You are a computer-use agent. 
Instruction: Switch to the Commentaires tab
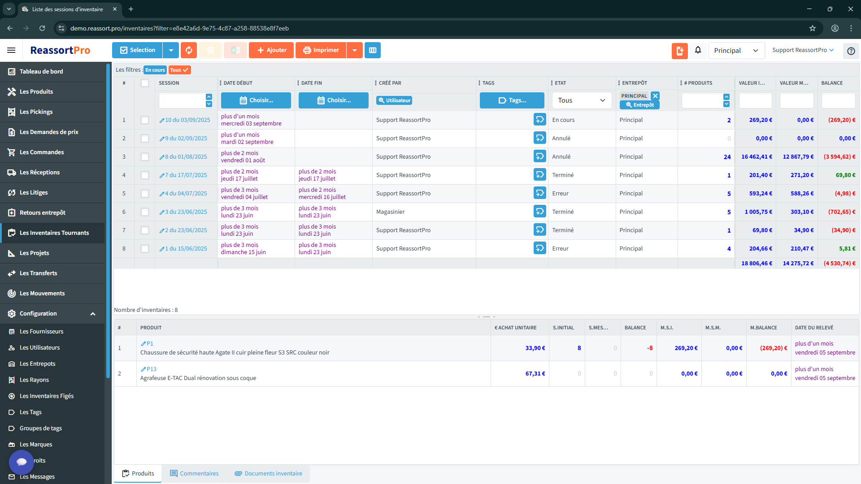(194, 473)
